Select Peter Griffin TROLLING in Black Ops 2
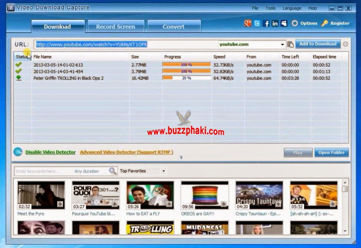The width and height of the screenshot is (361, 248). tap(68, 78)
